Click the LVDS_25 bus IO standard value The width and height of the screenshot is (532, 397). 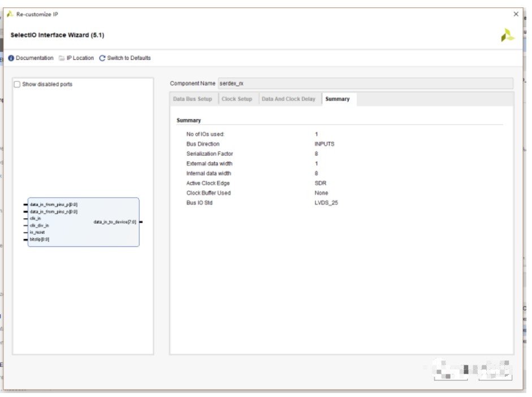click(x=326, y=203)
